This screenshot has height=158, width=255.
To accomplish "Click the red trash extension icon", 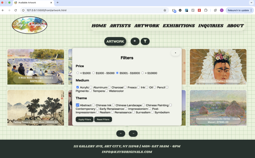I will click(x=199, y=10).
